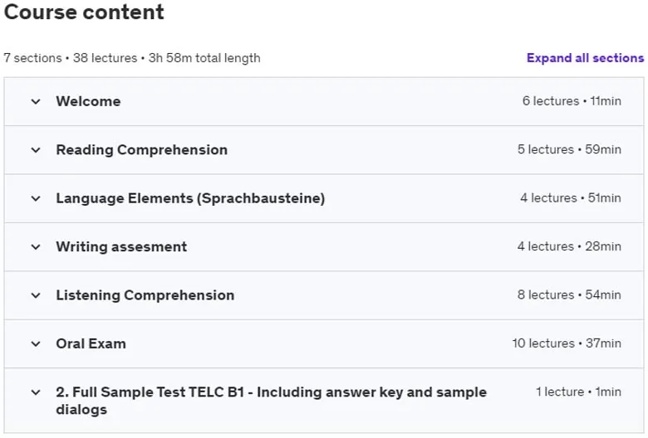
Task: Select the Welcome section title
Action: 88,101
